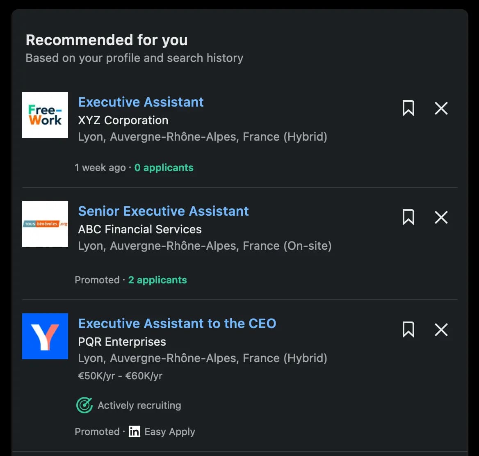Click the €50K/yr - €60K/yr salary text

pyautogui.click(x=120, y=376)
